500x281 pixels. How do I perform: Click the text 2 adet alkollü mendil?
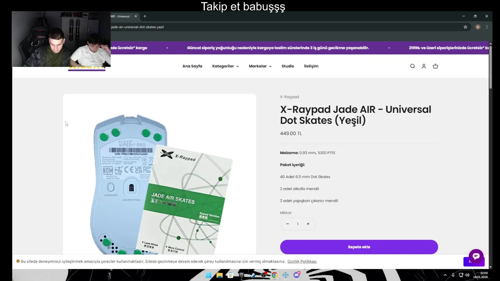click(300, 189)
